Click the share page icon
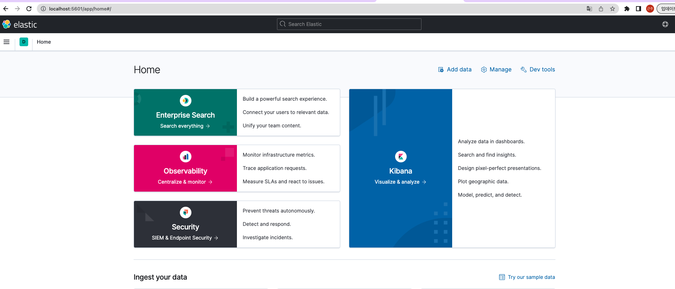This screenshot has width=675, height=289. [601, 9]
